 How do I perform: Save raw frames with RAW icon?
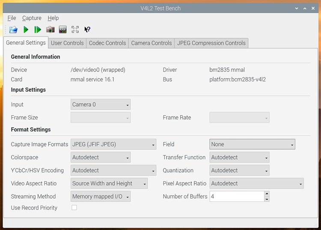point(62,30)
